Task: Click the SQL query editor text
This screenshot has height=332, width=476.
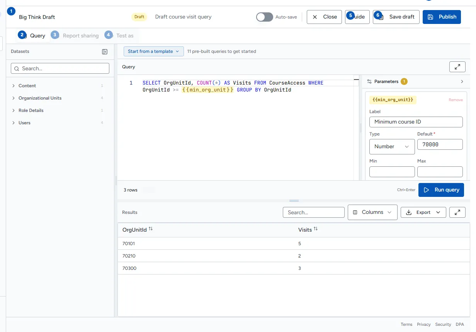Action: [x=233, y=86]
